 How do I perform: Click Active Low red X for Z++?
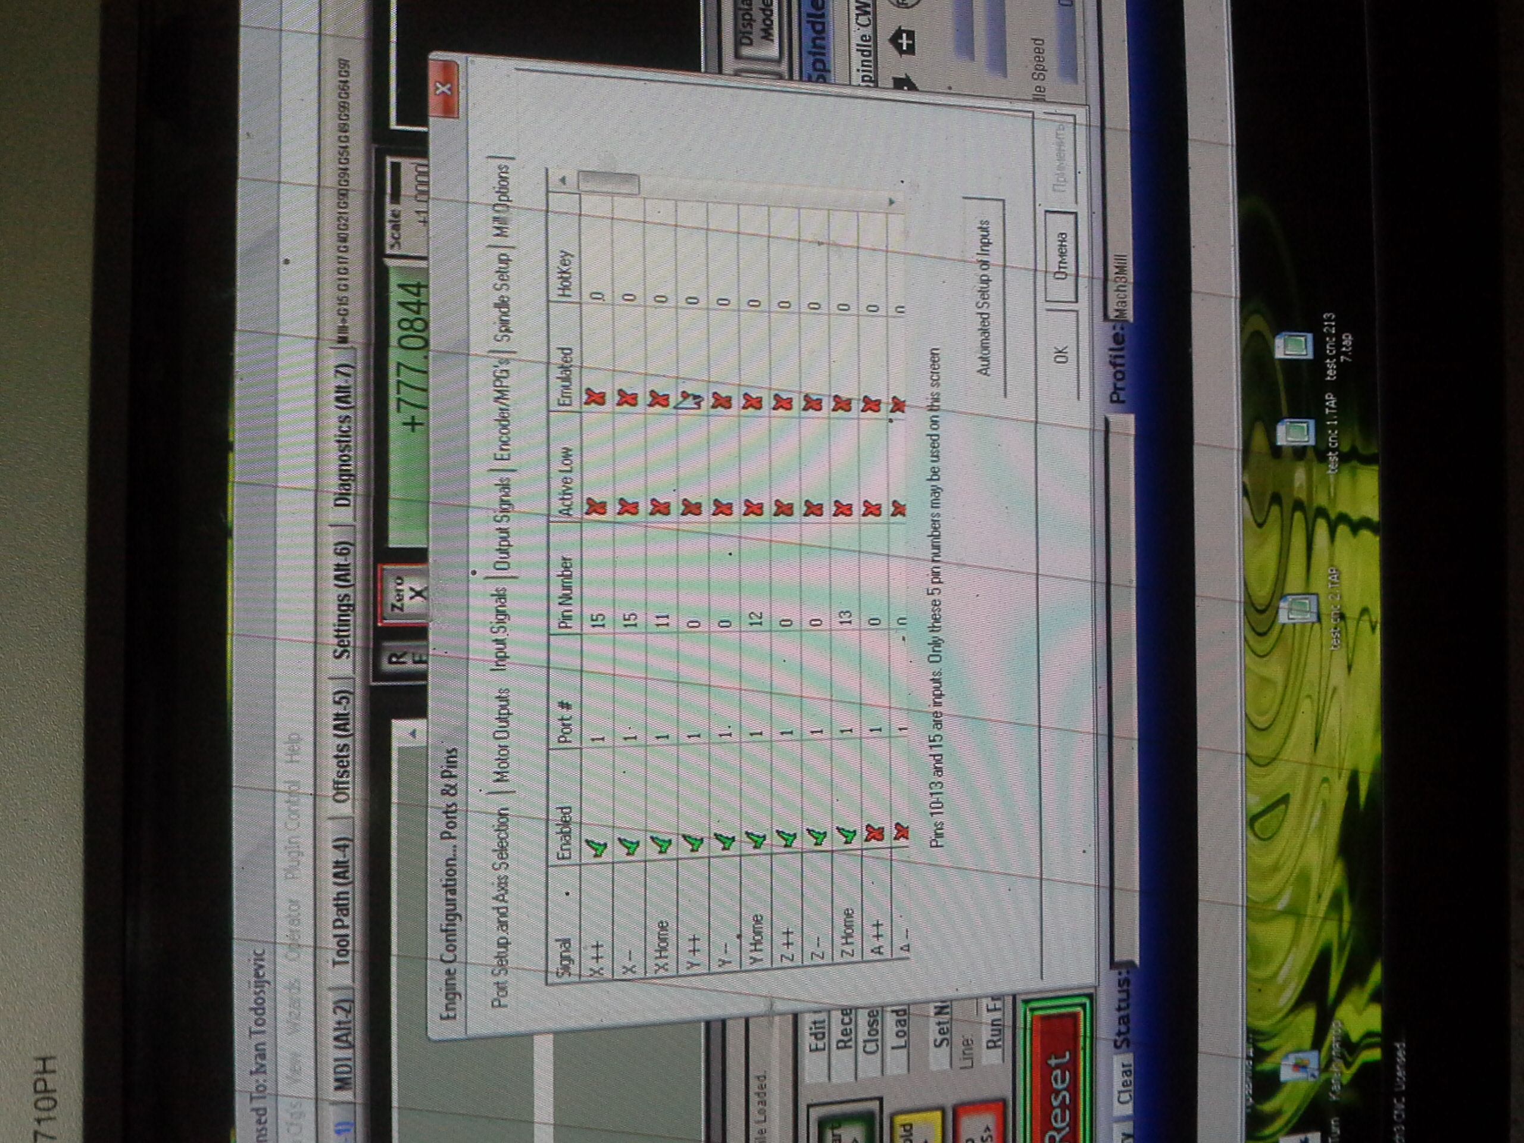pos(783,508)
